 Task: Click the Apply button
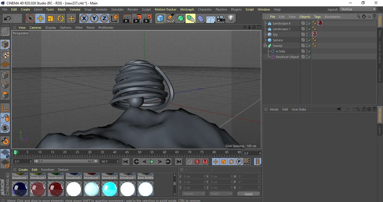point(248,194)
